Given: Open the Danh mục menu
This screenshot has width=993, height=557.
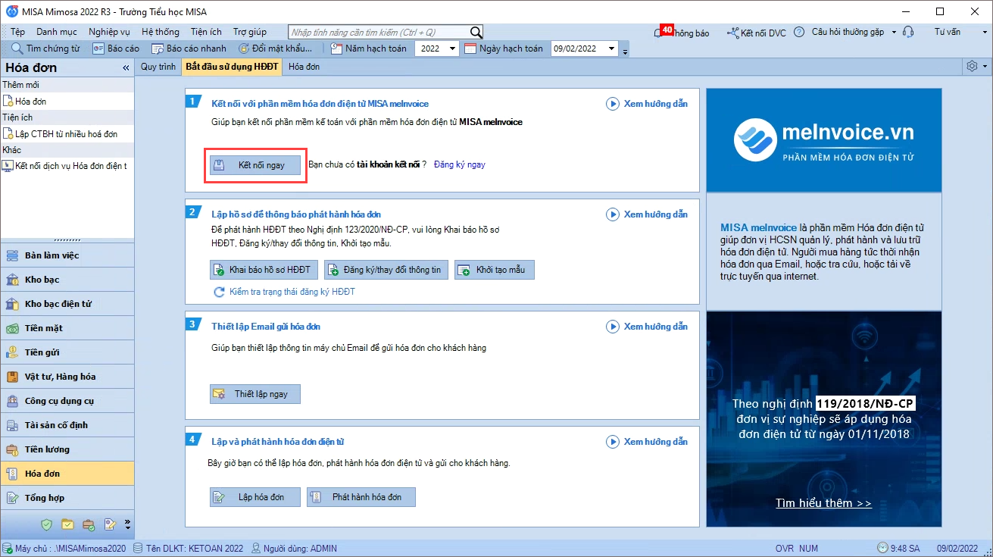Looking at the screenshot, I should click(x=57, y=32).
